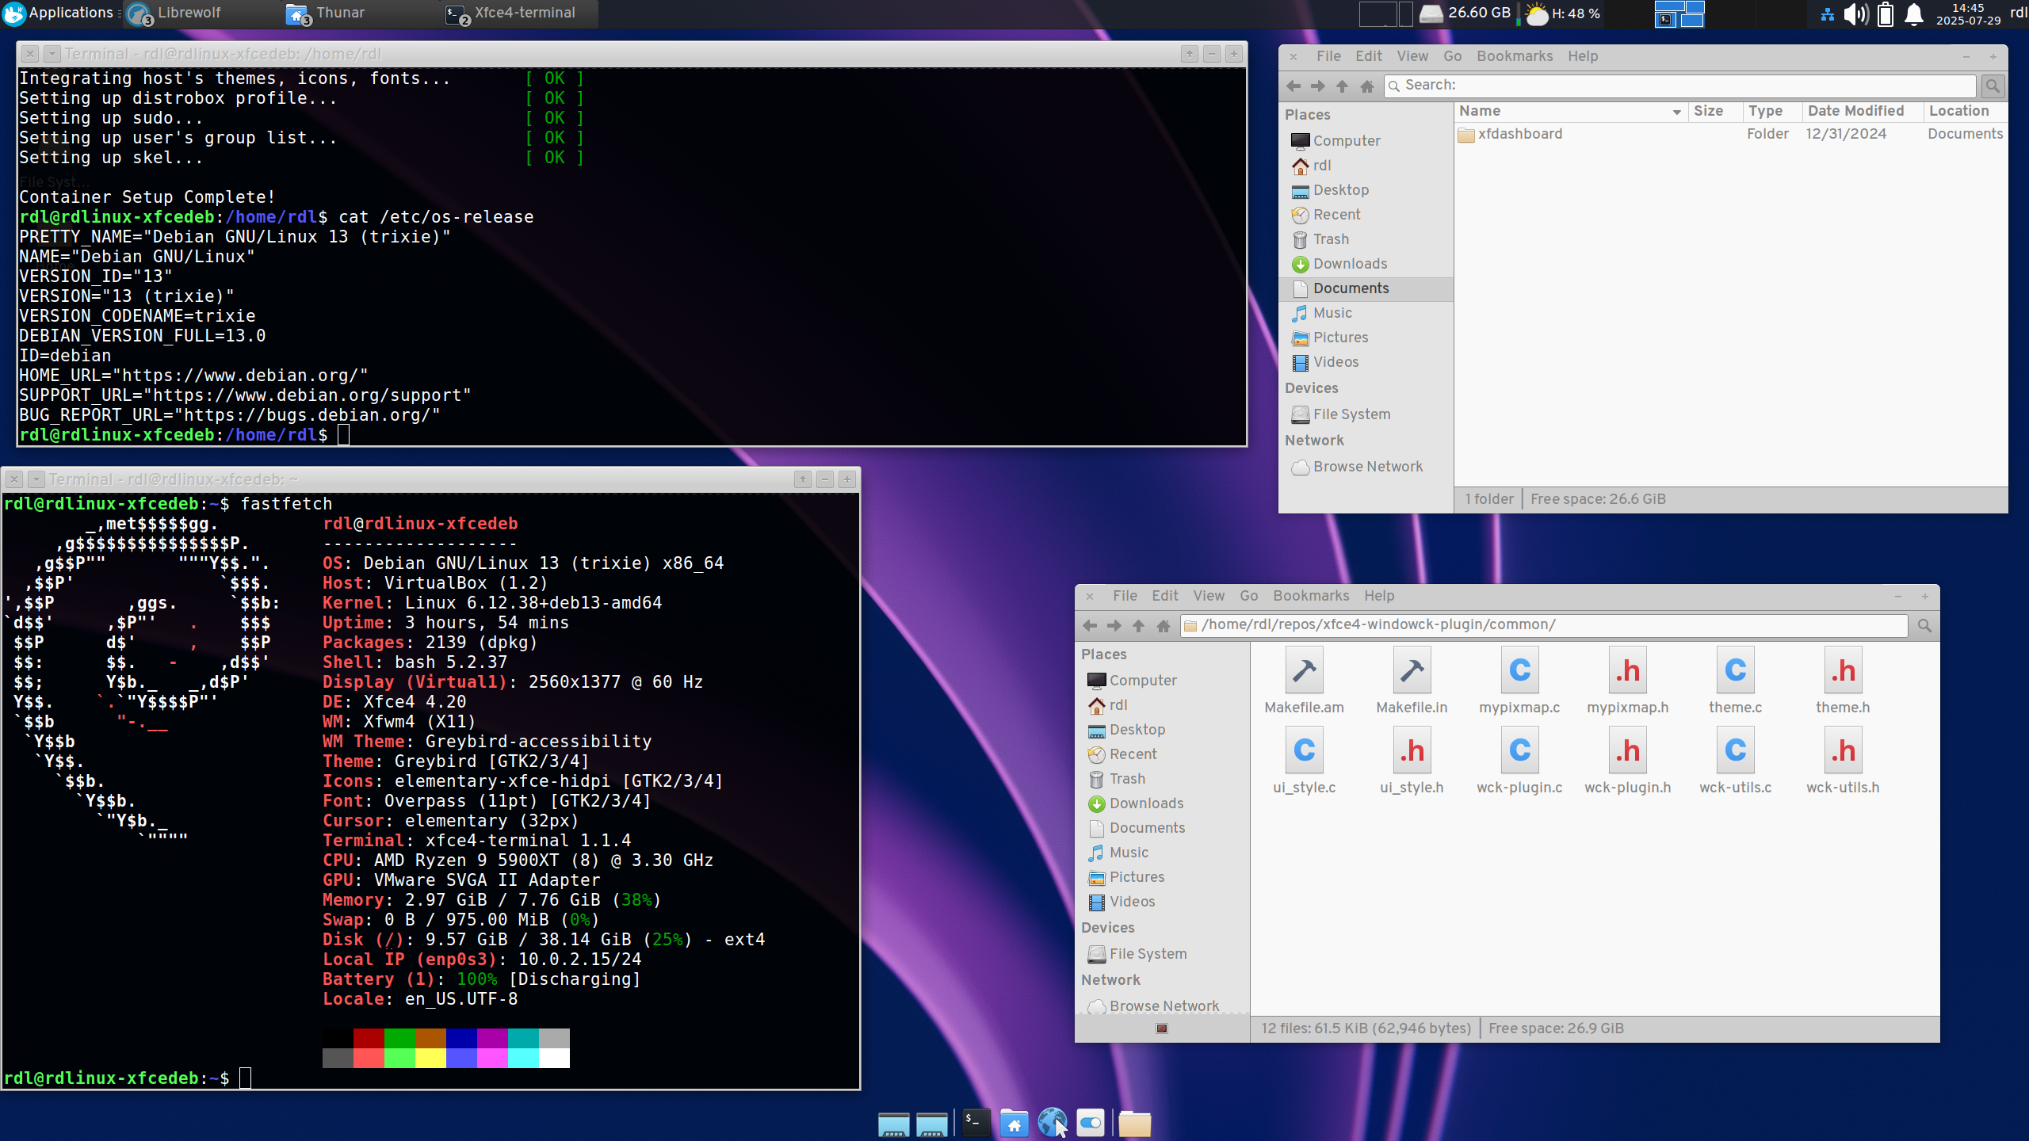Go up one level in the common folder Thunar window

pyautogui.click(x=1138, y=625)
